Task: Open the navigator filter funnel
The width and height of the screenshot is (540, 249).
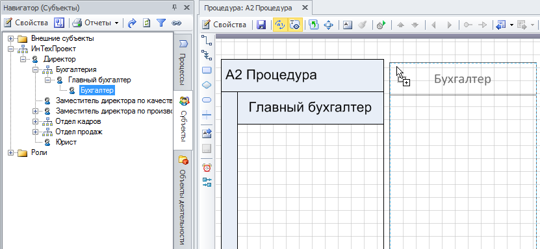Action: 161,23
